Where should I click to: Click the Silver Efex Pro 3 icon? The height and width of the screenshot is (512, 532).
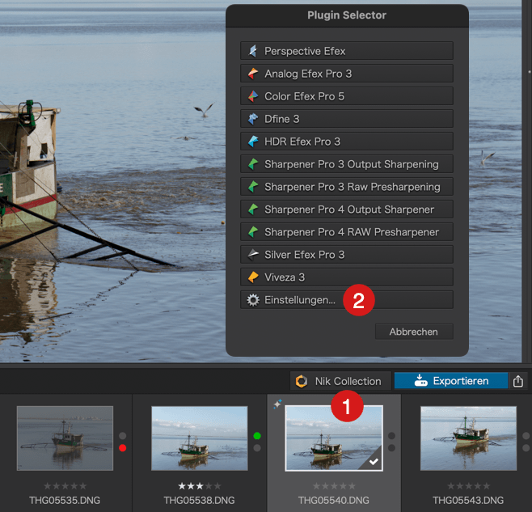click(x=253, y=255)
